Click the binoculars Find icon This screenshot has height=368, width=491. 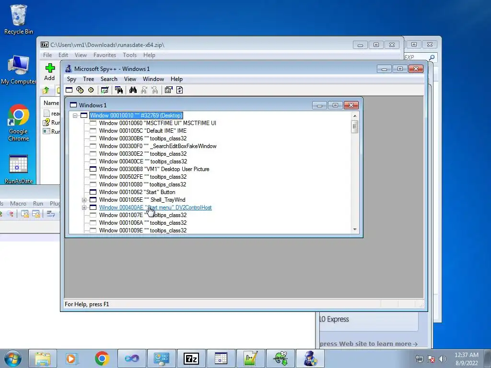133,90
